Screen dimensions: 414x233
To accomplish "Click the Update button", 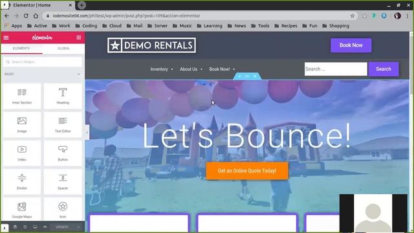I will point(62,227).
